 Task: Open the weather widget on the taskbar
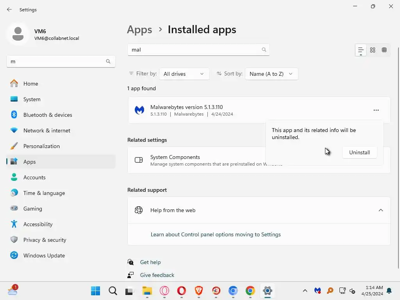point(12,290)
